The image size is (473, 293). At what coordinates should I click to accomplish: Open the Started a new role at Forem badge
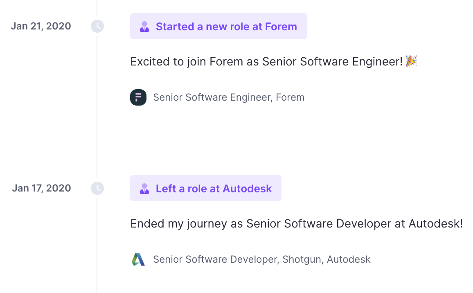(218, 26)
